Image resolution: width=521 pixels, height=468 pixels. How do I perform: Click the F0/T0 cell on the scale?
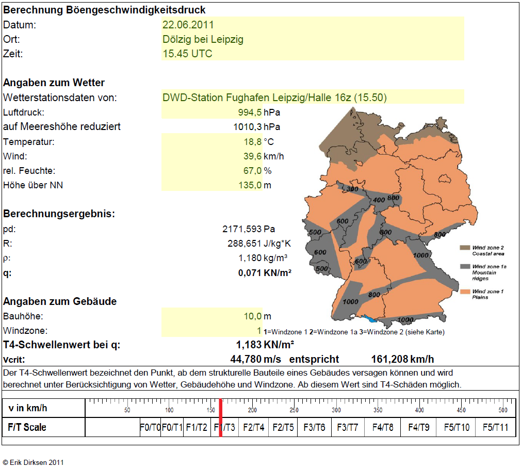coord(150,427)
